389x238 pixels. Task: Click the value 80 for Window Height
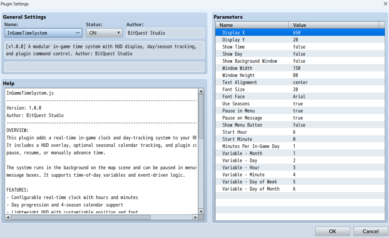(295, 75)
